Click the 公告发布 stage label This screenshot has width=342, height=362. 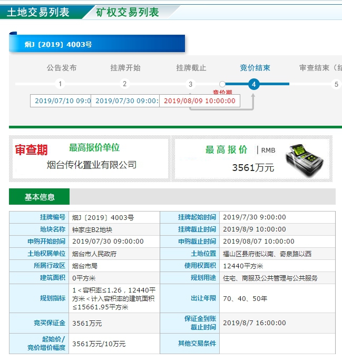tap(62, 68)
